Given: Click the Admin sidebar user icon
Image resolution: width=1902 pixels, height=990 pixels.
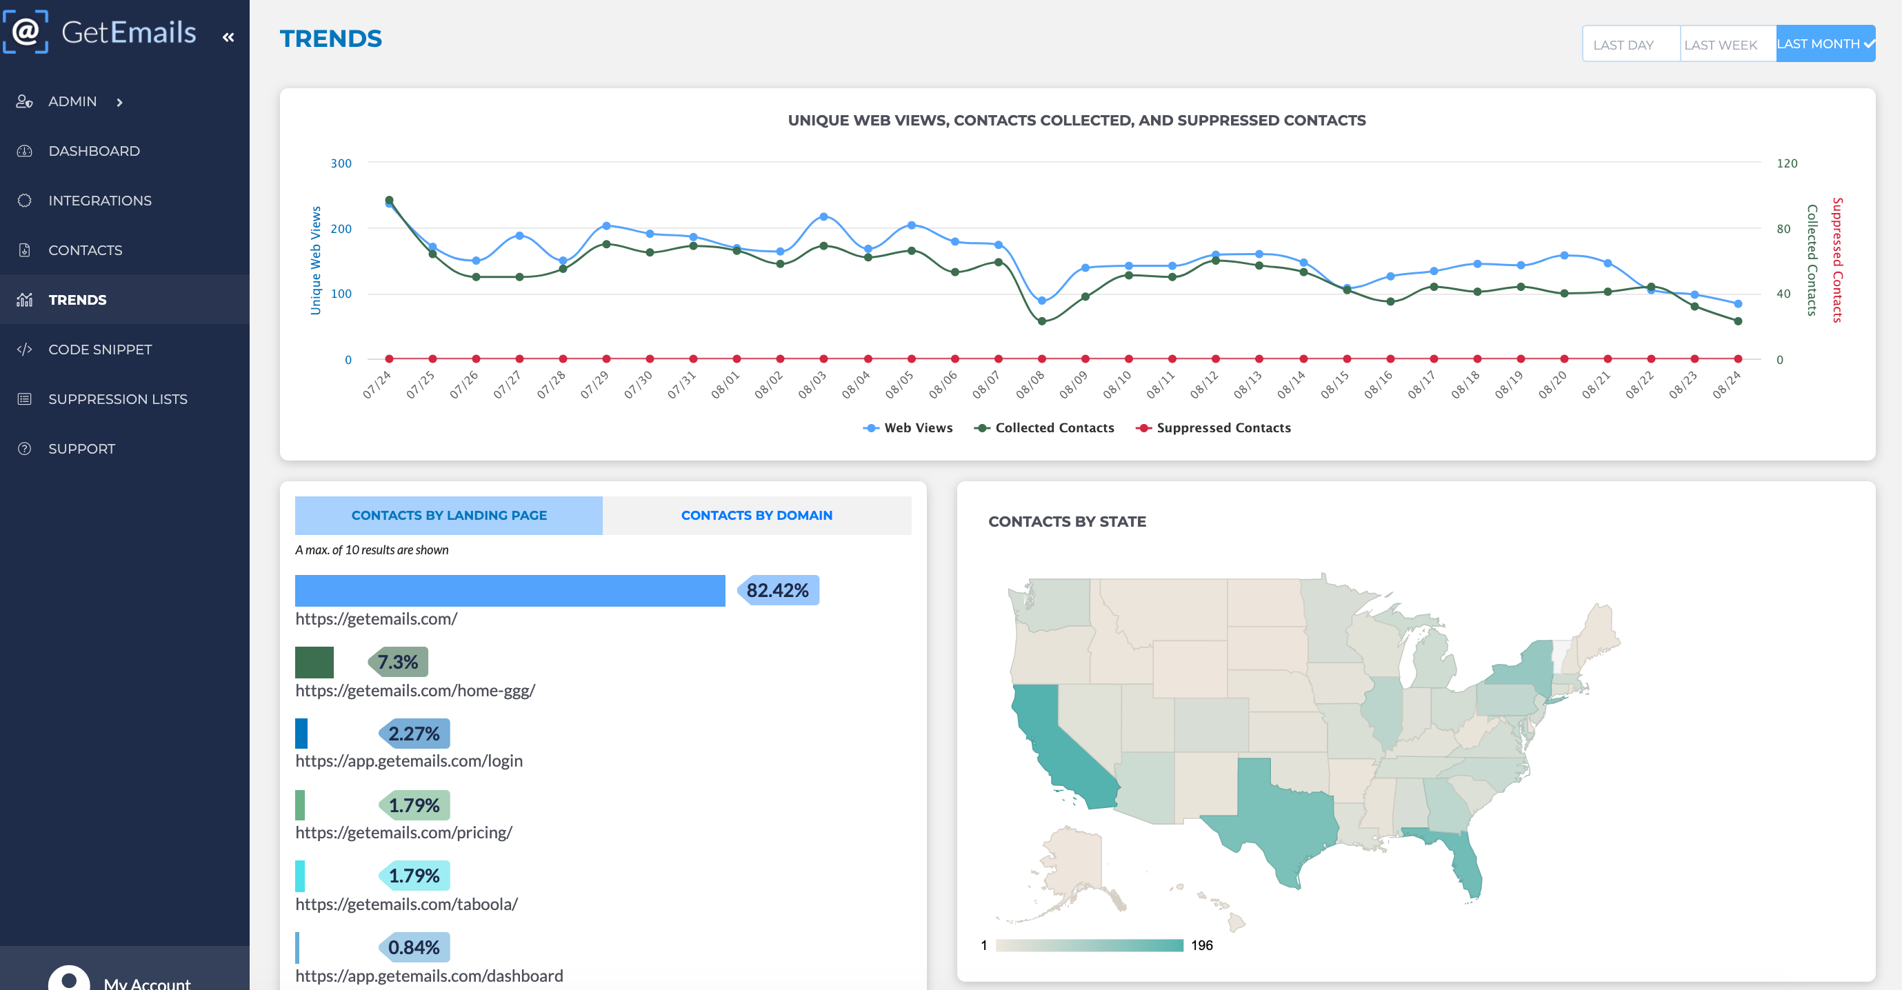Looking at the screenshot, I should (x=24, y=101).
